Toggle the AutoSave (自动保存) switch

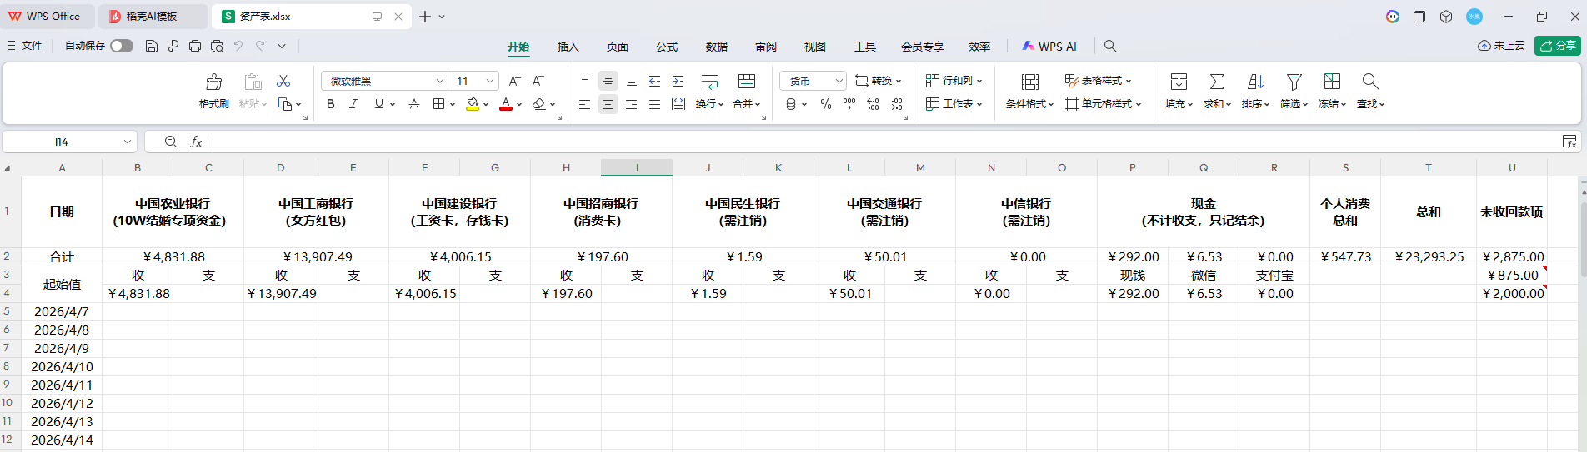122,46
